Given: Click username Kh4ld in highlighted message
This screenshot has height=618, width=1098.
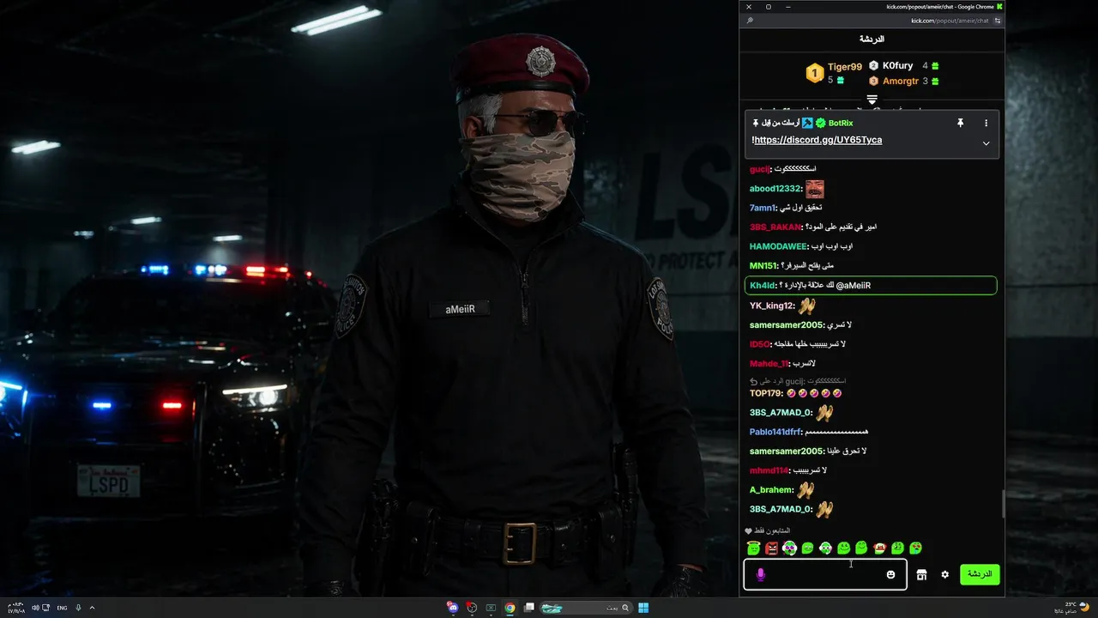Looking at the screenshot, I should [763, 285].
